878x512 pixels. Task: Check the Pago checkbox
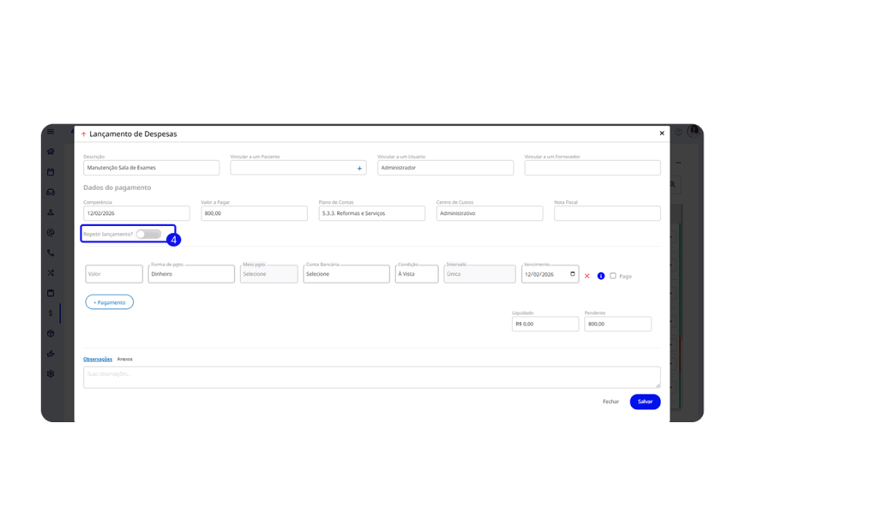point(613,276)
